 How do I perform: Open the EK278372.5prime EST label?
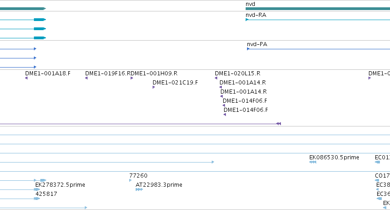(60, 185)
